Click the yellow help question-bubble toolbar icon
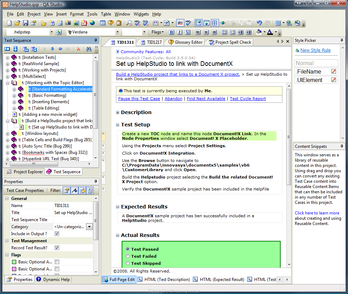Image resolution: width=348 pixels, height=294 pixels. click(110, 23)
